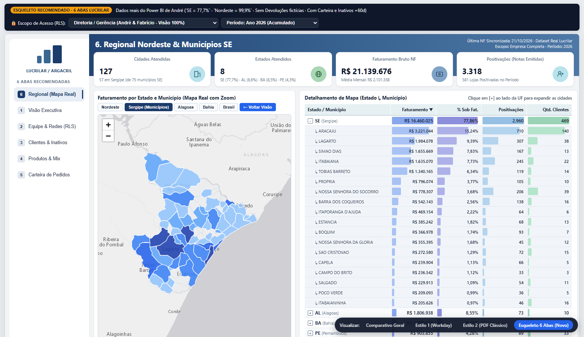Expand the PE (Pernambuco) row
The image size is (584, 337).
[310, 333]
